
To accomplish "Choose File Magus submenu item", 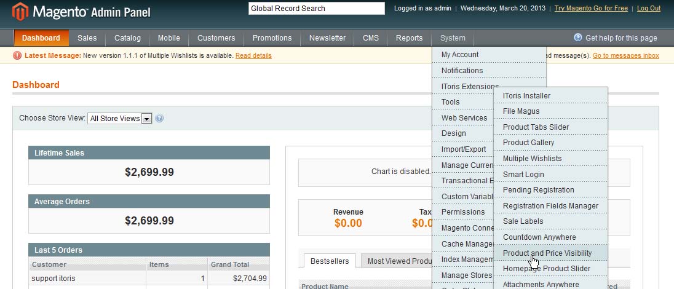I will click(550, 111).
